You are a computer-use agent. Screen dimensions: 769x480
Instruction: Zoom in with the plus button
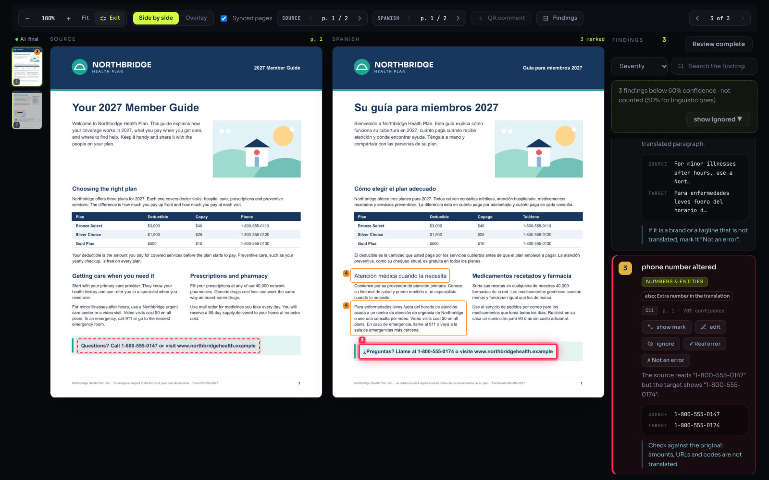pos(69,18)
